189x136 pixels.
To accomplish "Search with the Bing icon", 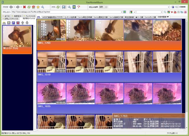I will 182,12.
